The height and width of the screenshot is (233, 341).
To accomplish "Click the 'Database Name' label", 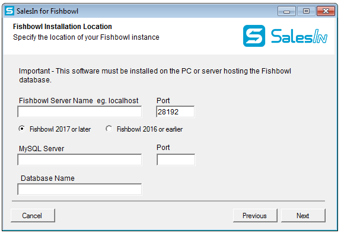I will click(x=47, y=178).
